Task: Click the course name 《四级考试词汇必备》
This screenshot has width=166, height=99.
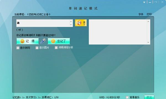Action: pos(38,14)
